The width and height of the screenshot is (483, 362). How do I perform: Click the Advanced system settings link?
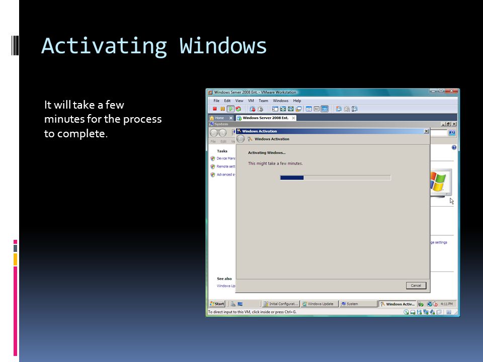[x=226, y=174]
